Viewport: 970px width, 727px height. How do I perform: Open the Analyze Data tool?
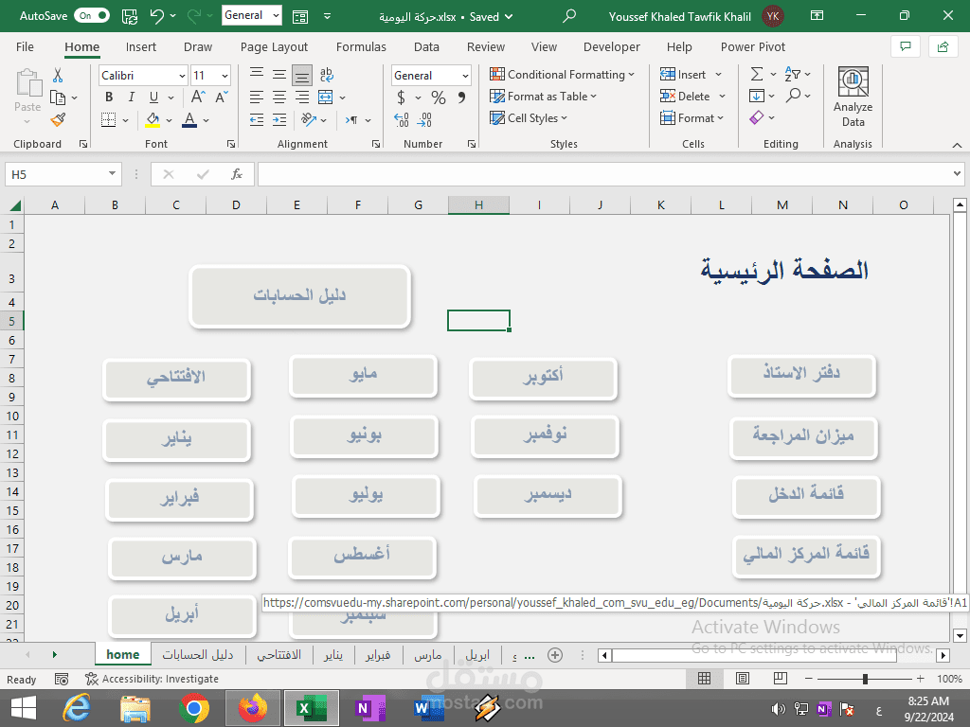853,98
